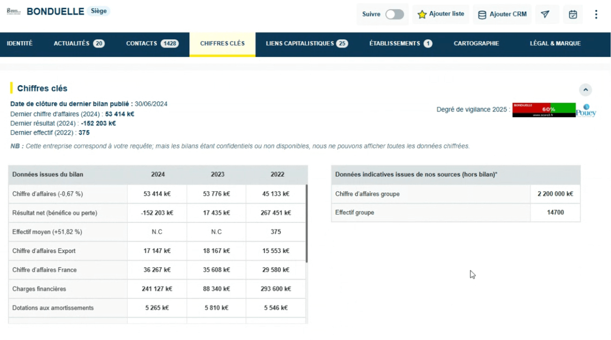Click the -152 203 k€ net result cell
Screen dimensions: 611x340
pyautogui.click(x=157, y=213)
